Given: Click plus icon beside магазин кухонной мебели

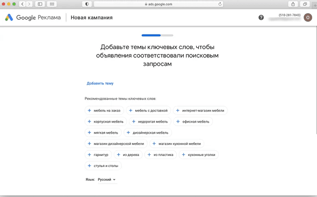Looking at the screenshot, I should click(x=154, y=143).
